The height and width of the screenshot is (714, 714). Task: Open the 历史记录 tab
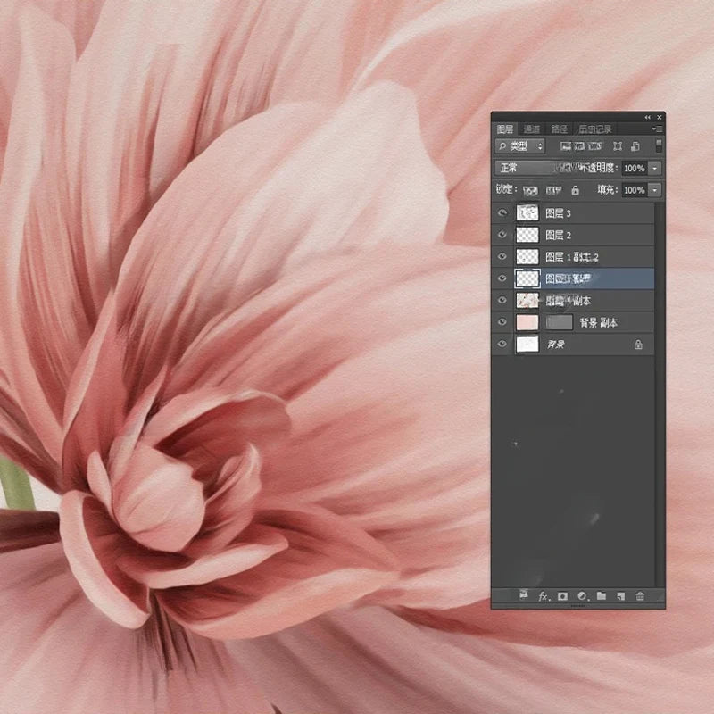pyautogui.click(x=594, y=129)
